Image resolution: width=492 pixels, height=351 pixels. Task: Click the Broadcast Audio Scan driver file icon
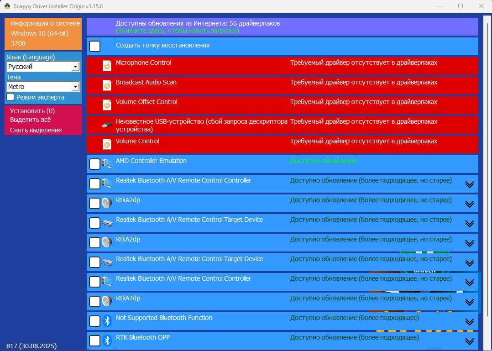(x=107, y=85)
